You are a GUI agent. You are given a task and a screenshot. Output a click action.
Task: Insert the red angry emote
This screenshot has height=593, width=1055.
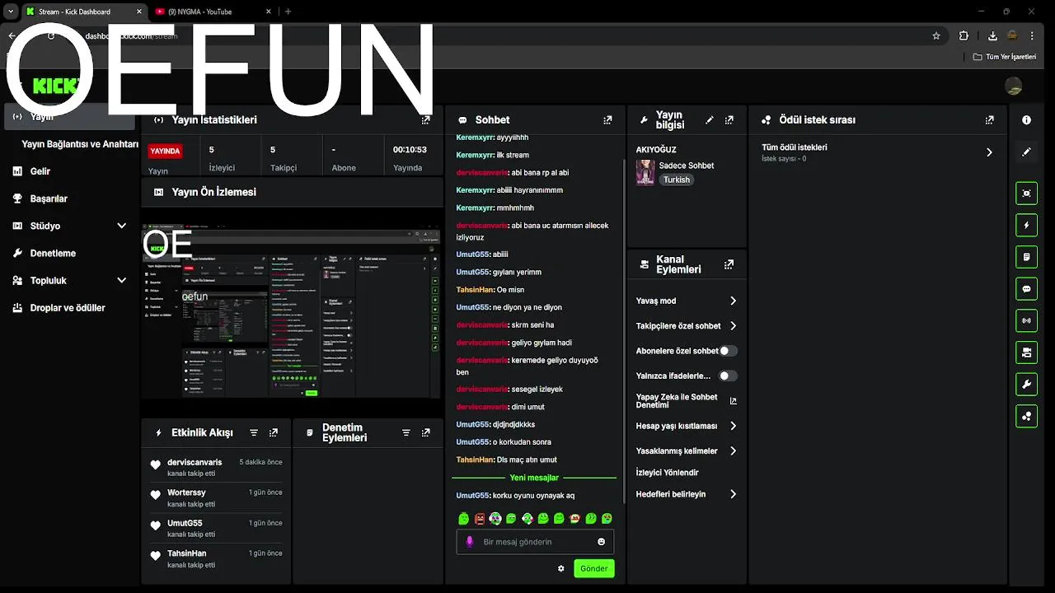click(480, 518)
